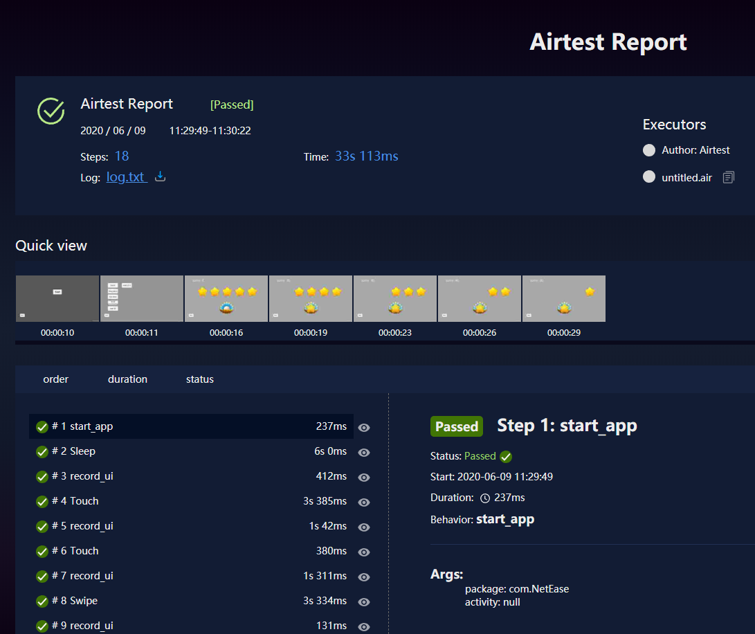Open the log.txt link
This screenshot has width=755, height=634.
(127, 176)
